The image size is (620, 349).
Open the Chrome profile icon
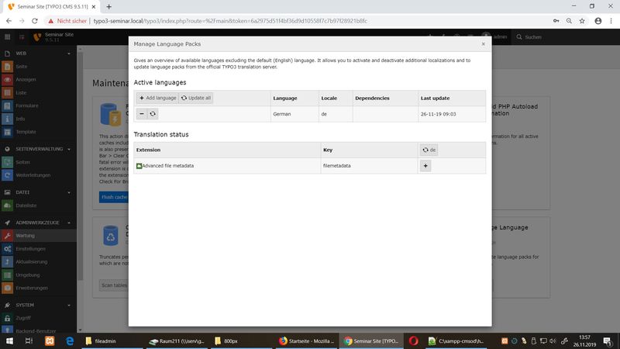[598, 21]
